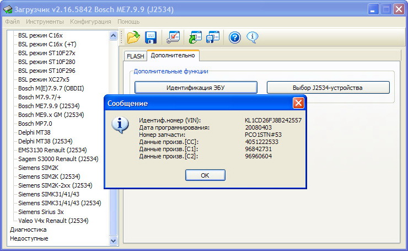Click the green arrow window toolbar icon
Viewport: 408px width, 251px height.
pos(196,38)
